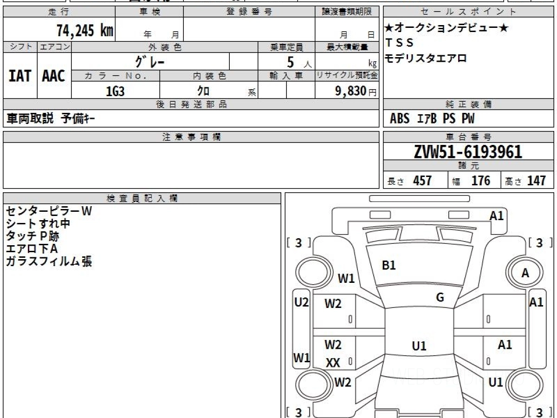
Task: Select the モデリスタエアロ sales point text
Action: coord(426,58)
